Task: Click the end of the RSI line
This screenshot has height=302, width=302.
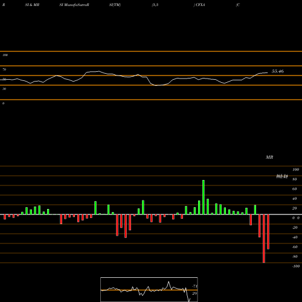Action: pyautogui.click(x=268, y=72)
